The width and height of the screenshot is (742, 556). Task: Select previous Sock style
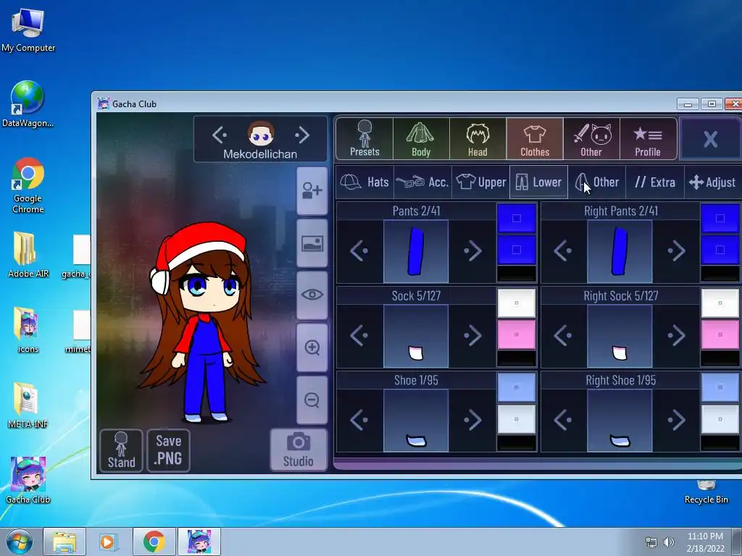click(x=359, y=336)
